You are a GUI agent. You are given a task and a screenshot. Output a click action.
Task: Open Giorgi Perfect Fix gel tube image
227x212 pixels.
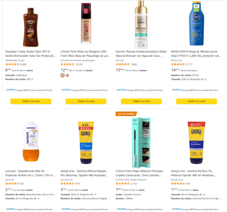196,143
